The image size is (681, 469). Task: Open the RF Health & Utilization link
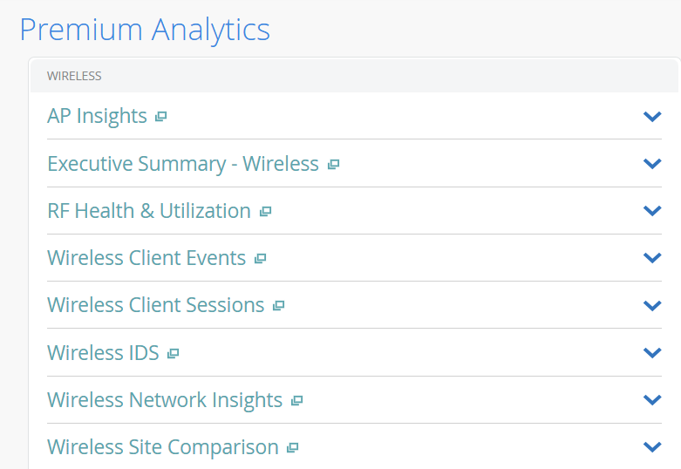coord(149,210)
